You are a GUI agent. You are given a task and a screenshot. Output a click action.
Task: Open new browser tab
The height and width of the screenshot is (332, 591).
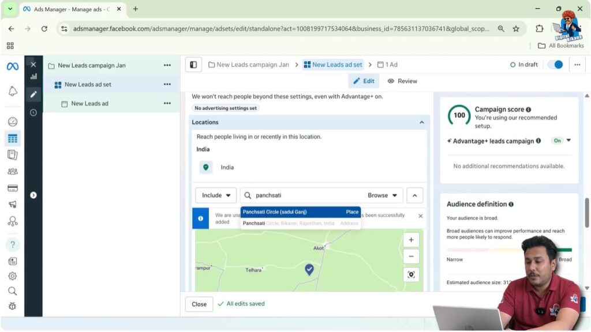point(135,9)
